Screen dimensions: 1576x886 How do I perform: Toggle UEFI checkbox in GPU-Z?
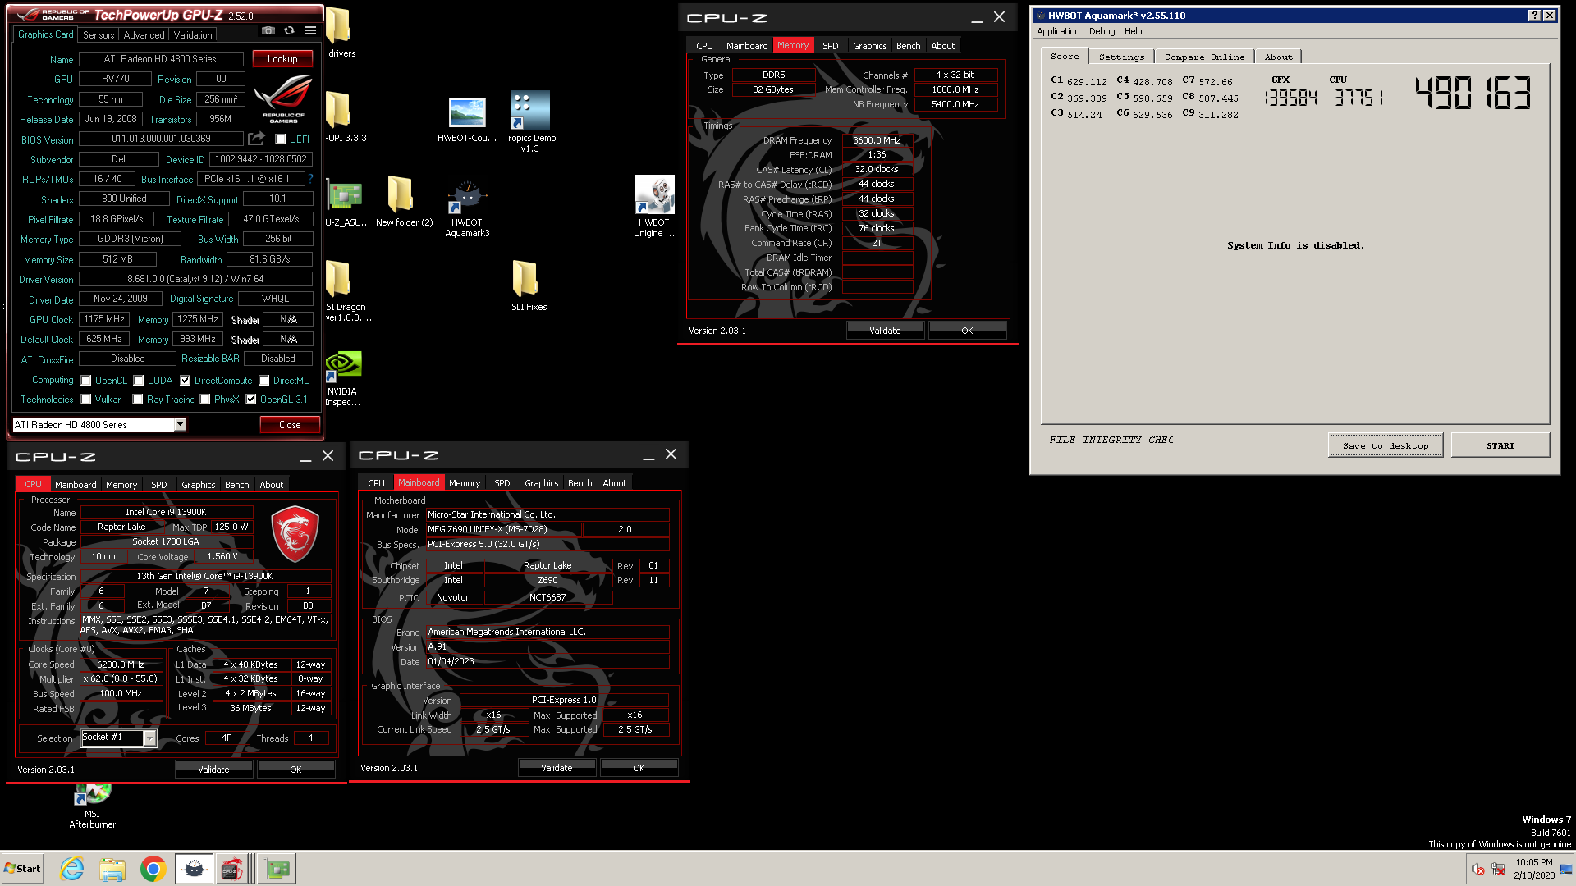pos(281,139)
